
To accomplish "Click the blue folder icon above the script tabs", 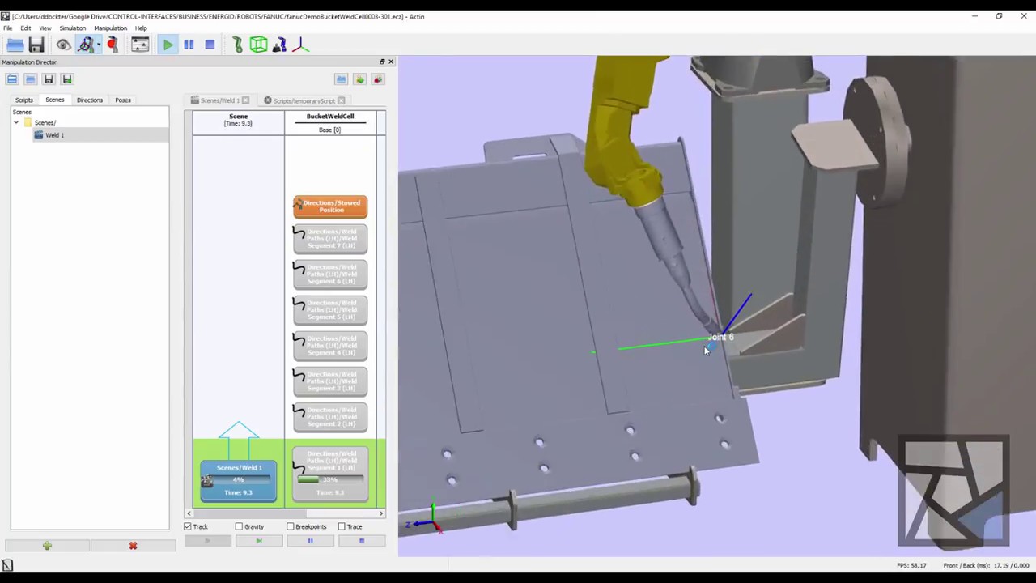I will pos(342,79).
